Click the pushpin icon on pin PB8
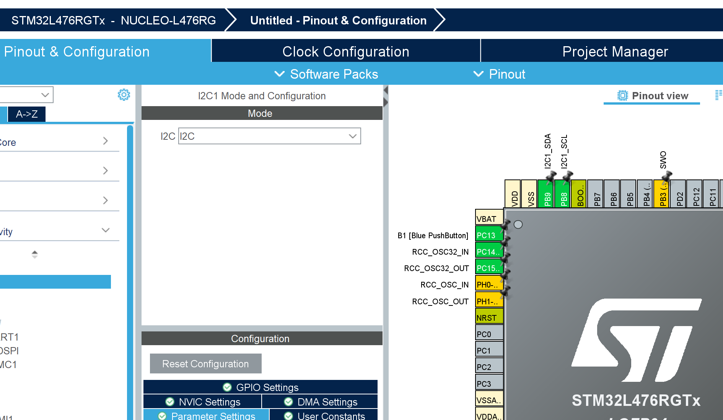This screenshot has width=723, height=420. click(567, 175)
